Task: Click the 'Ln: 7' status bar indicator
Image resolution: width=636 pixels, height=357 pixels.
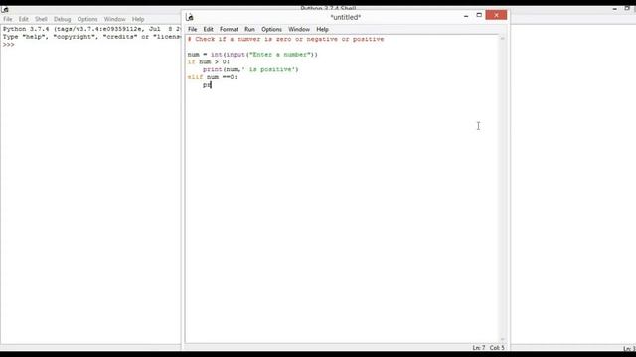Action: click(x=479, y=348)
